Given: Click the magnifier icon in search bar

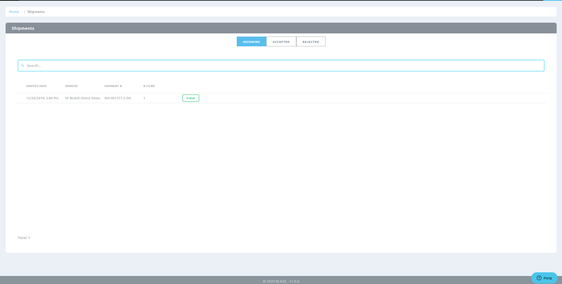Looking at the screenshot, I should [23, 66].
